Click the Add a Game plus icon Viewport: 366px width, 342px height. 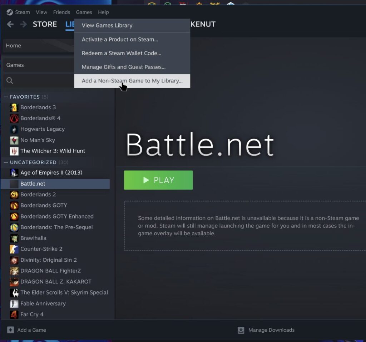pyautogui.click(x=10, y=330)
